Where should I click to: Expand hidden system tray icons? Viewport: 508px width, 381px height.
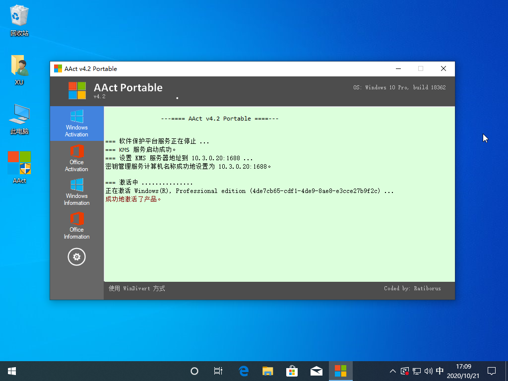point(393,371)
